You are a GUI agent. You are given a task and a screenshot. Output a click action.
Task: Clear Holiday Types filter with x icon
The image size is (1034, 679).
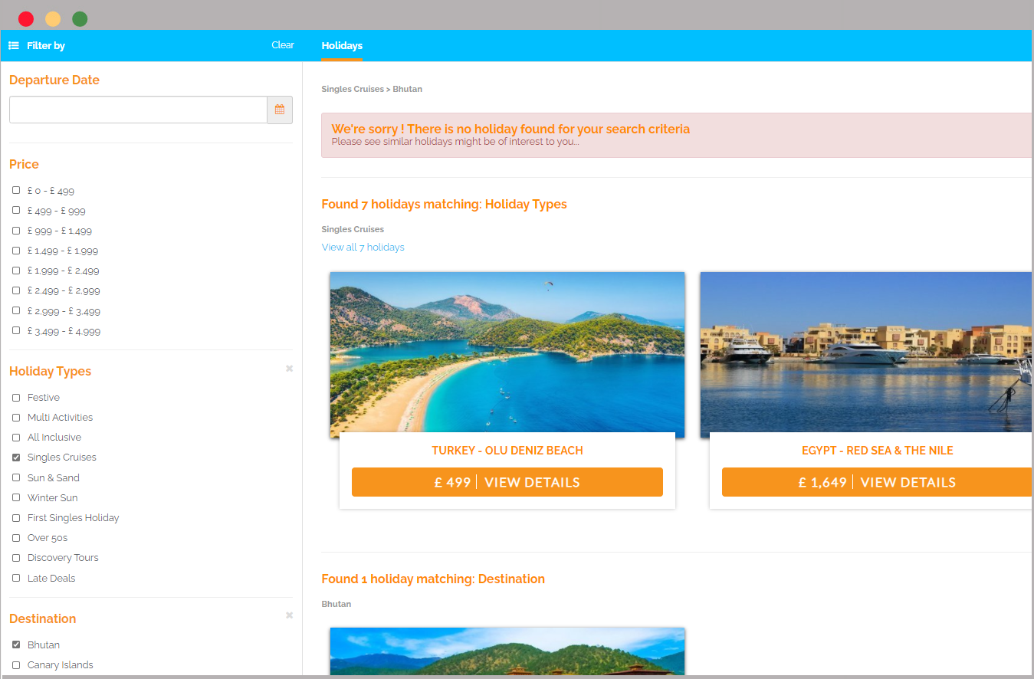(x=289, y=369)
